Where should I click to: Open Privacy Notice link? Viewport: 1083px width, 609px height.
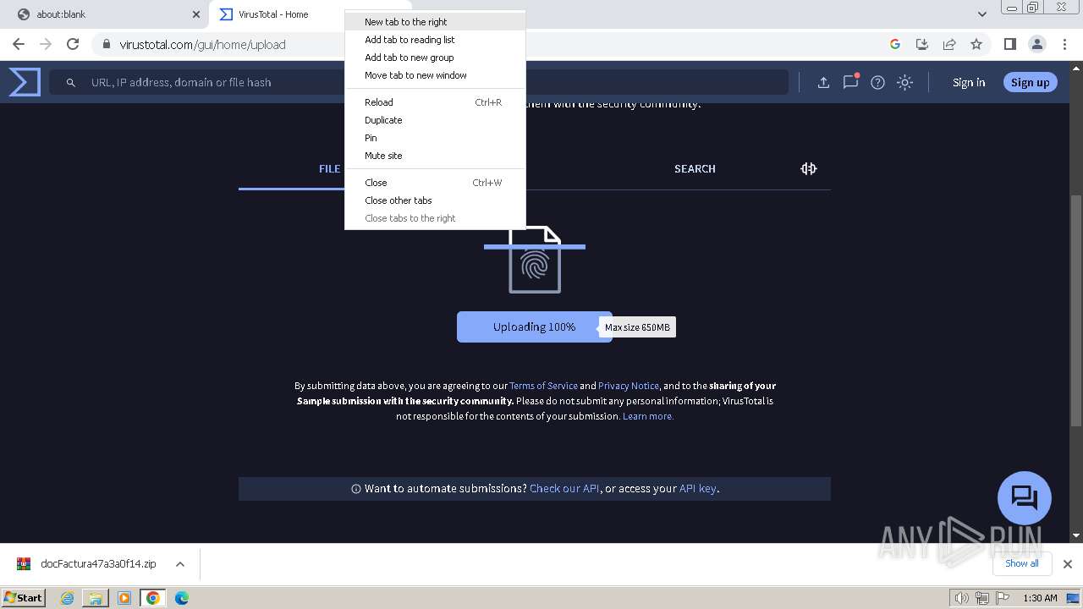[628, 386]
